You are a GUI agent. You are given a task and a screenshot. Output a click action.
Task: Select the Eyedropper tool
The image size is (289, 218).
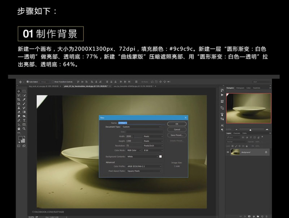click(x=24, y=99)
